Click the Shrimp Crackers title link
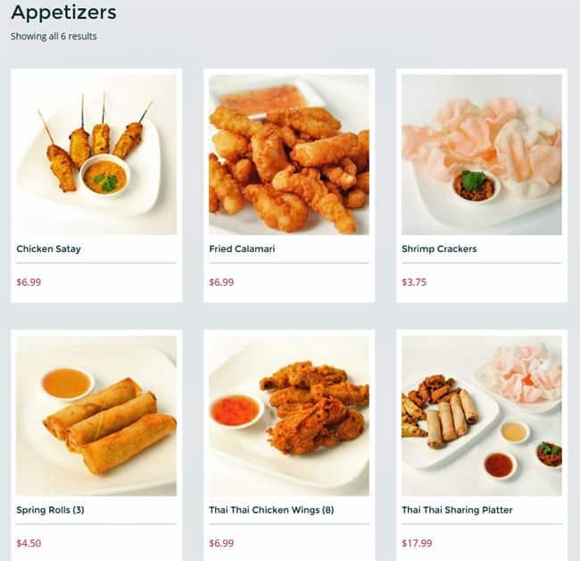The height and width of the screenshot is (561, 580). [439, 249]
